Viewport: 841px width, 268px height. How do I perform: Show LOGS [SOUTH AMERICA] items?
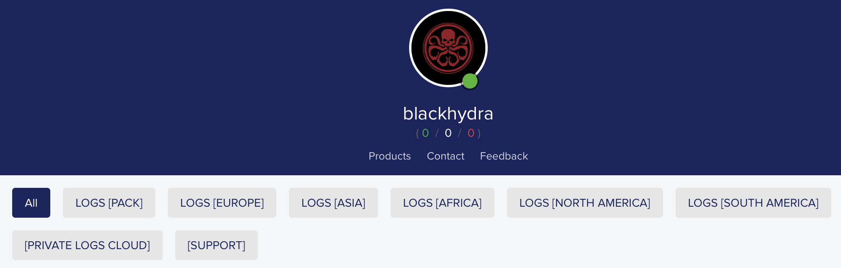(x=753, y=203)
